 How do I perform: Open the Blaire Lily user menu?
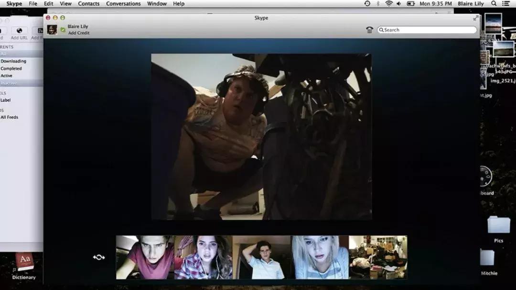tap(471, 4)
